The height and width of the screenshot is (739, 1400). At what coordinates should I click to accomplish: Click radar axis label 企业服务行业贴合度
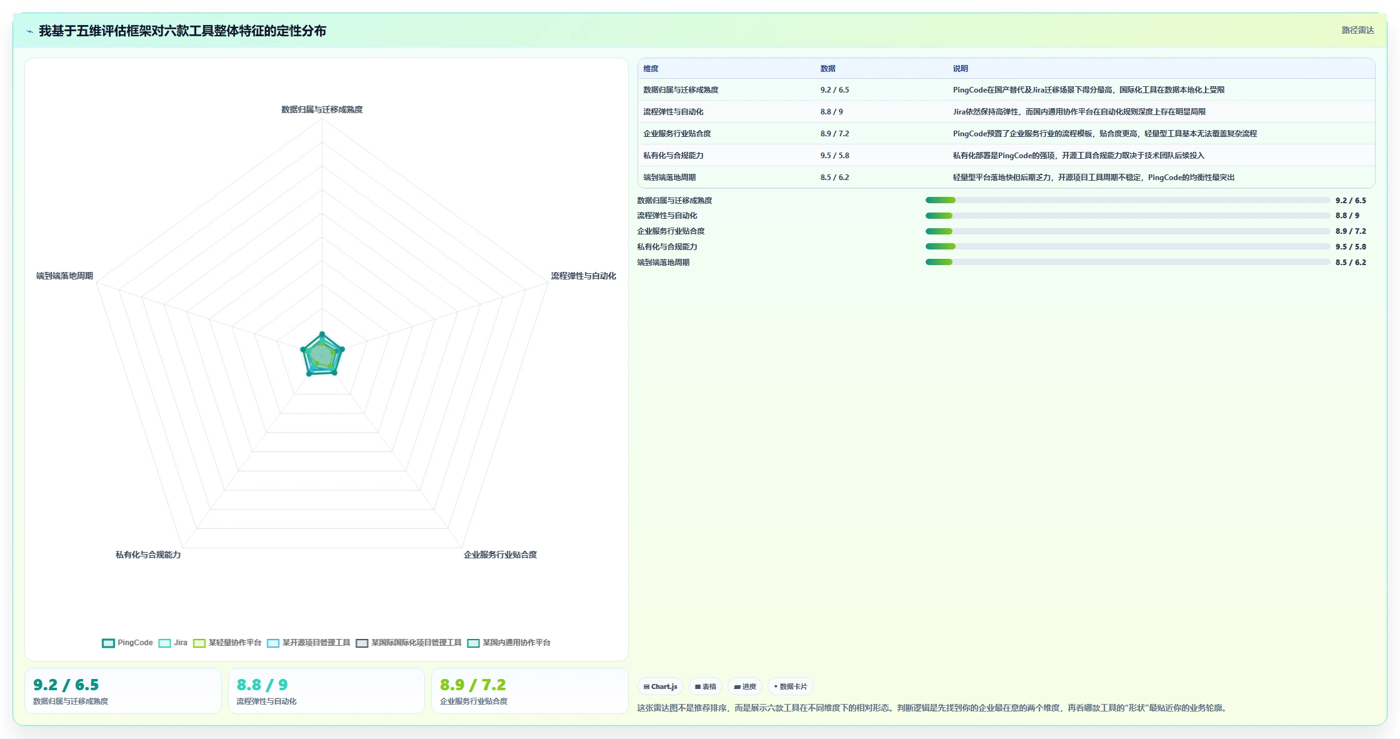tap(500, 555)
